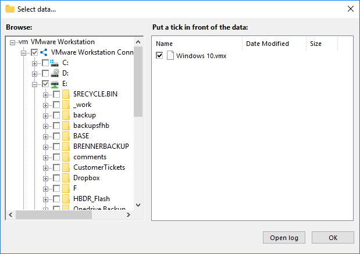The width and height of the screenshot is (360, 254).
Task: Select the comments tree item label
Action: [90, 157]
